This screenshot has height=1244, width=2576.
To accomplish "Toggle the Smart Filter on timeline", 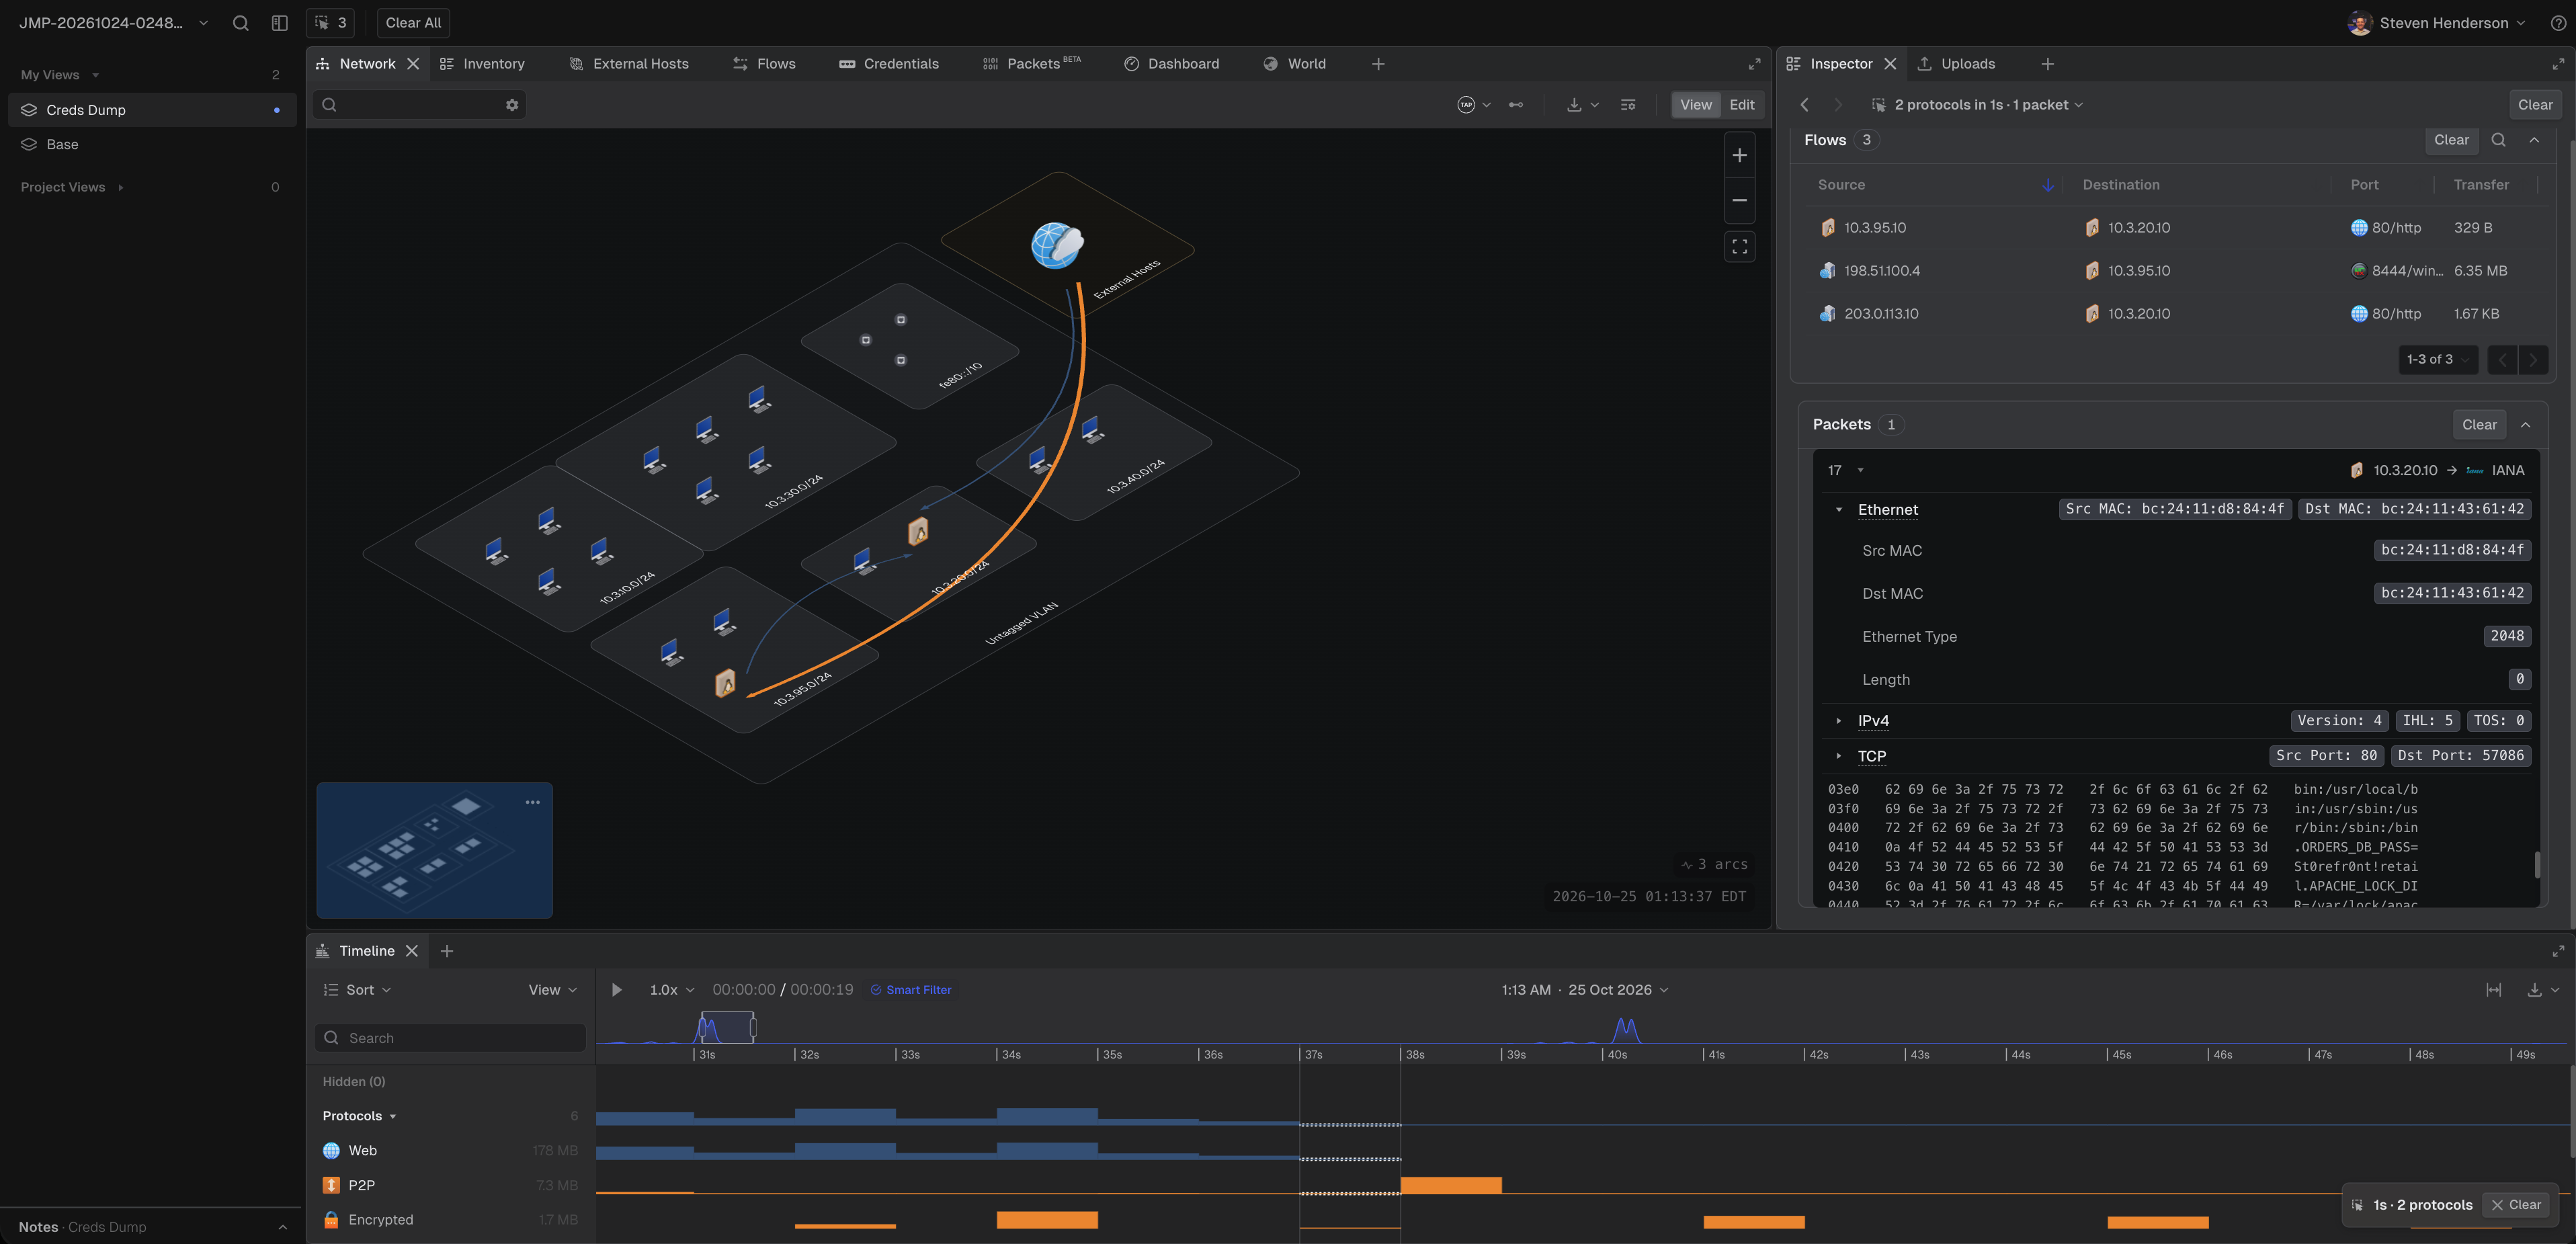I will pyautogui.click(x=911, y=990).
